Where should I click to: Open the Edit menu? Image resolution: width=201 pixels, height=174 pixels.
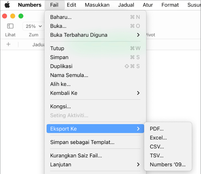(x=71, y=5)
